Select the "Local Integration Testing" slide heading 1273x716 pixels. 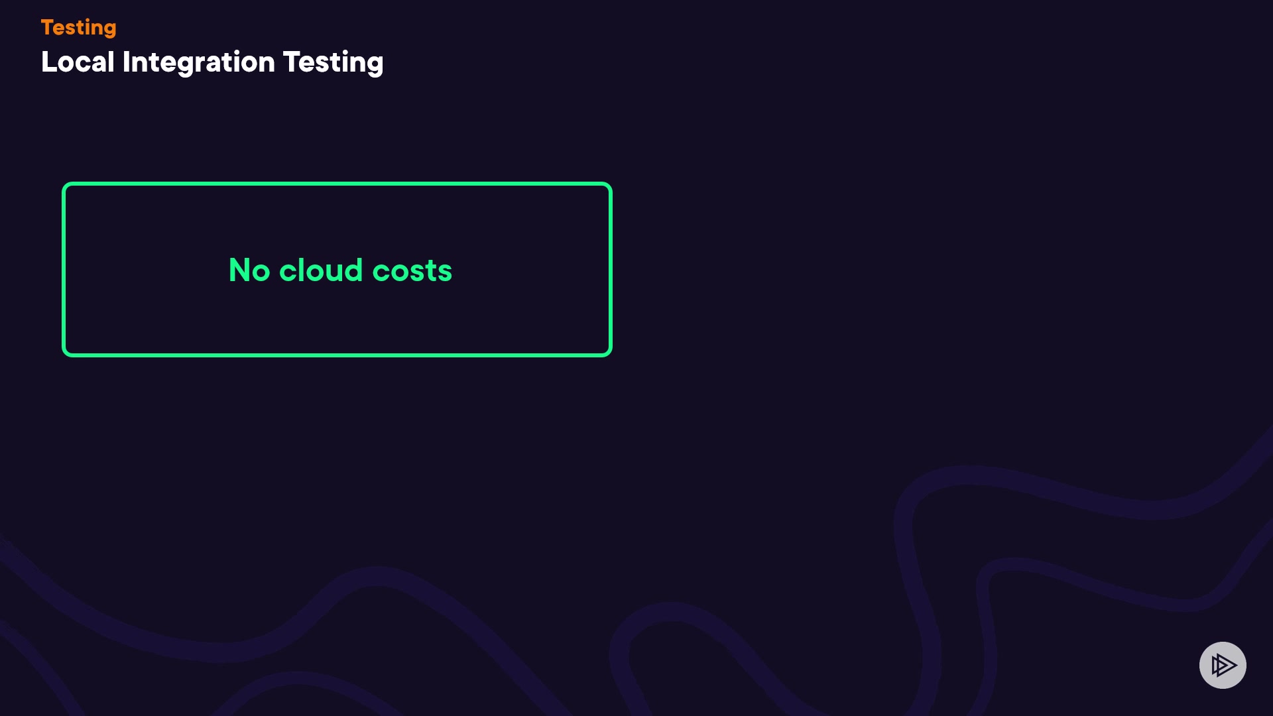pyautogui.click(x=212, y=62)
